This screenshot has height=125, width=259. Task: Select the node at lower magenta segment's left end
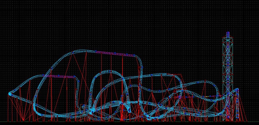coord(44,75)
